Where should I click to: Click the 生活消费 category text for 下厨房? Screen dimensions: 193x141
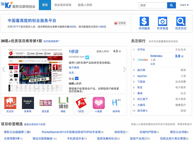click(181, 82)
